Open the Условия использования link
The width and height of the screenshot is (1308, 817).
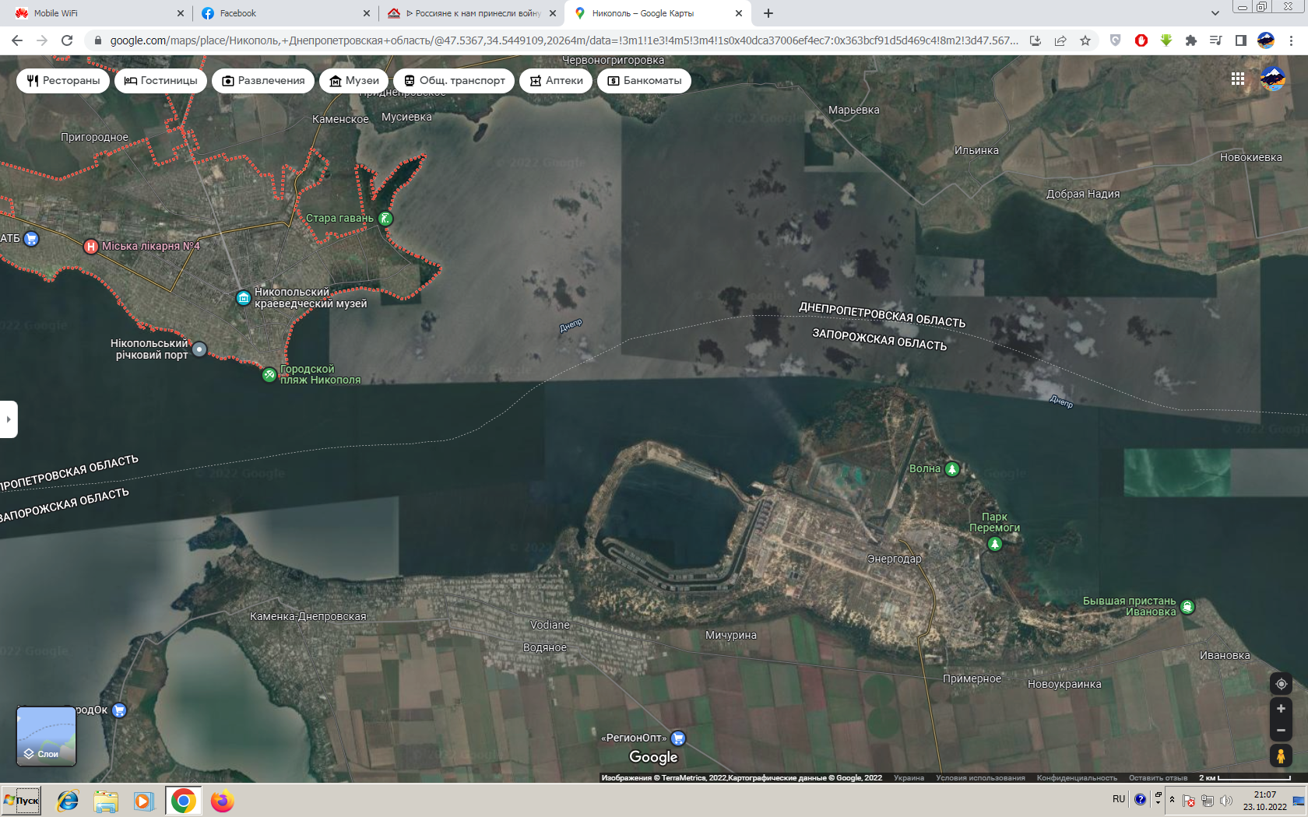[x=979, y=778]
